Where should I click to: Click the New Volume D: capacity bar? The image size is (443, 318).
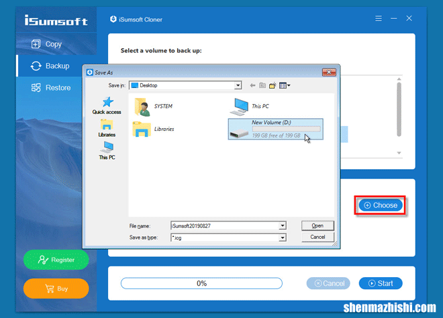click(x=286, y=129)
